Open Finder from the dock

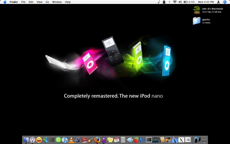26,140
